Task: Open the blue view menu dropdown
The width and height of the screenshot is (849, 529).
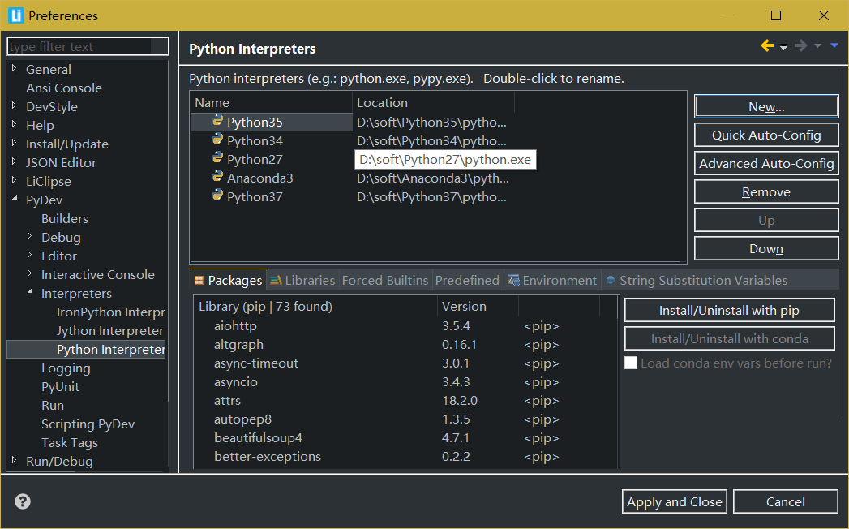Action: click(834, 45)
